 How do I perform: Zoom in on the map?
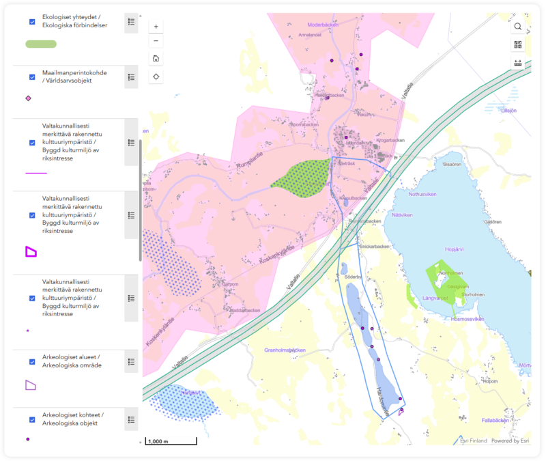point(156,27)
